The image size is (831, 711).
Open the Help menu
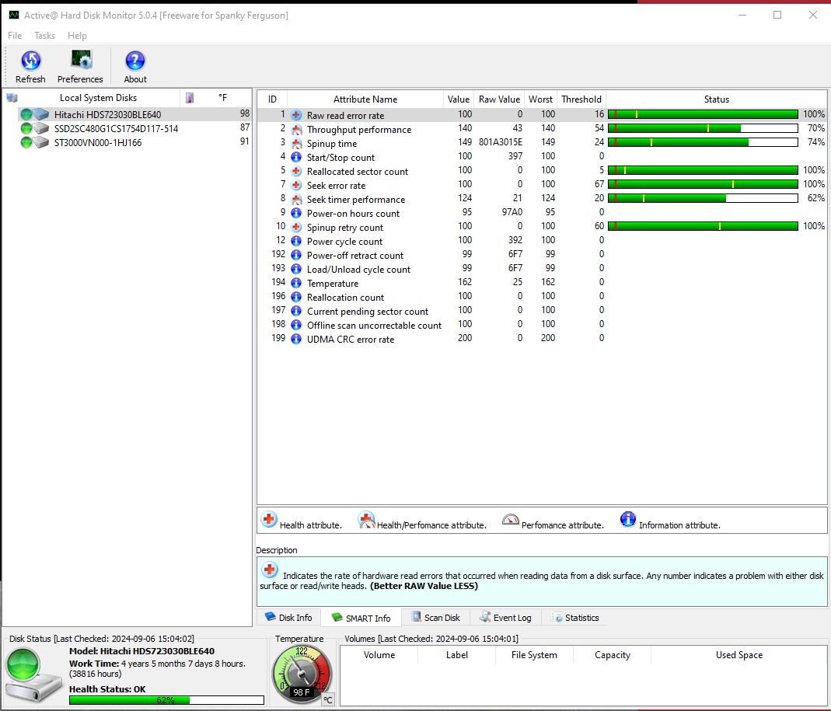tap(77, 36)
